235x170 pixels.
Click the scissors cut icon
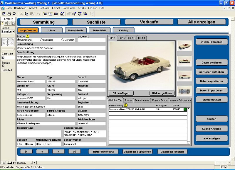coord(21,14)
